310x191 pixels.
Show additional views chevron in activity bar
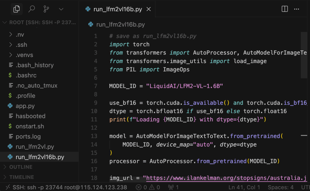pos(61,9)
